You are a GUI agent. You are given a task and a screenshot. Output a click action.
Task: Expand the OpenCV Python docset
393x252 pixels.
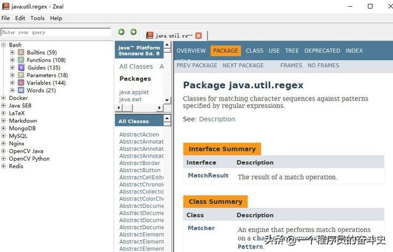click(x=3, y=159)
